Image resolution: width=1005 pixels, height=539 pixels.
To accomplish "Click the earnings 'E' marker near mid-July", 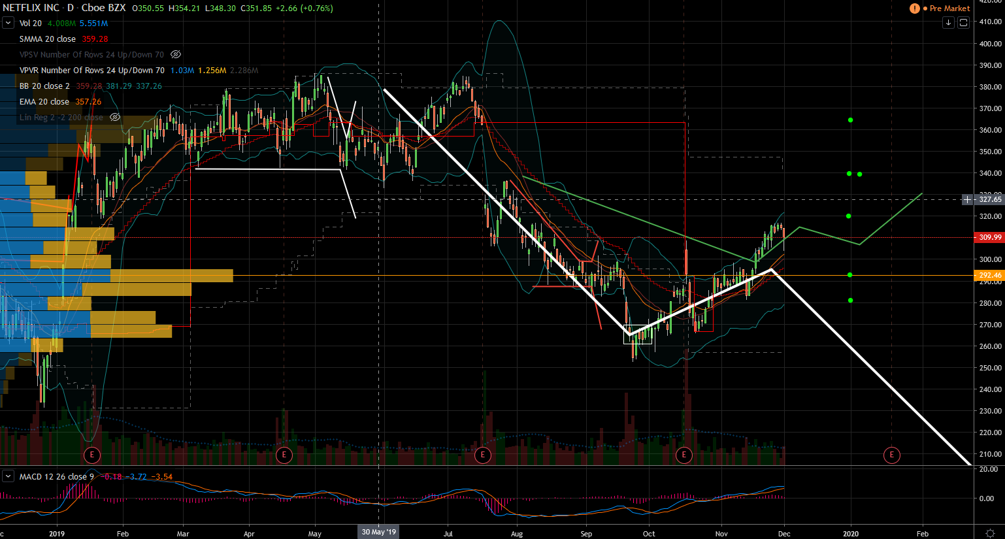I will pyautogui.click(x=483, y=455).
